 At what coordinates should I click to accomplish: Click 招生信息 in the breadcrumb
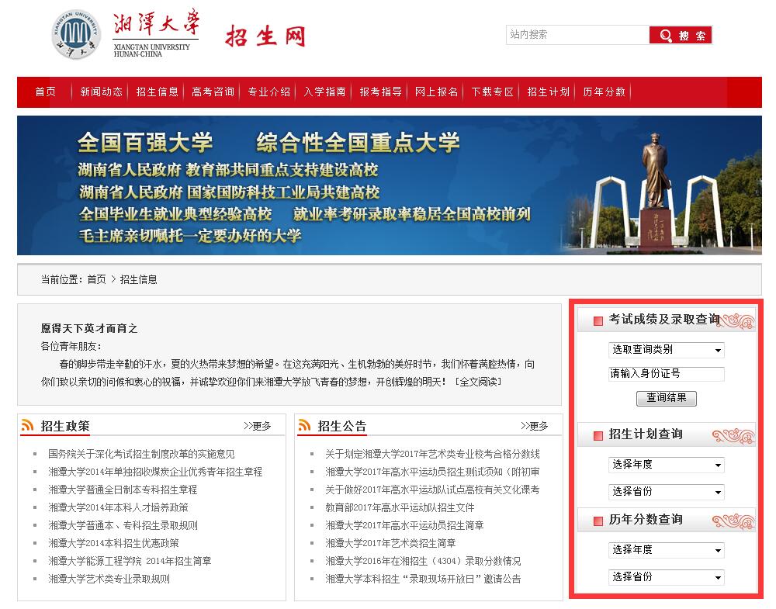(139, 279)
